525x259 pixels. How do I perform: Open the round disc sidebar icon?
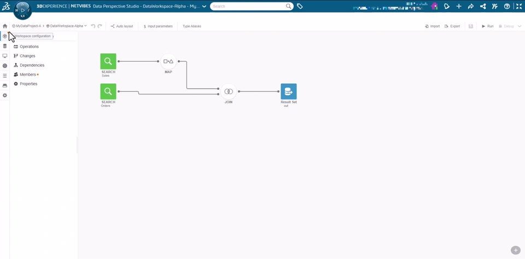(x=5, y=66)
